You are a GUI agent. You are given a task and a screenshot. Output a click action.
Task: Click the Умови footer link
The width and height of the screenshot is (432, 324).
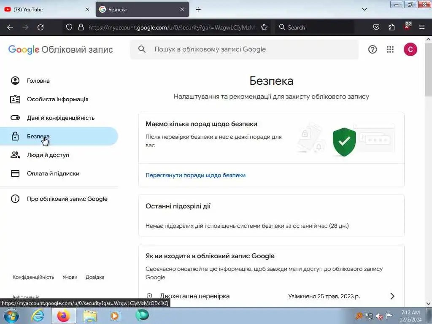click(70, 277)
